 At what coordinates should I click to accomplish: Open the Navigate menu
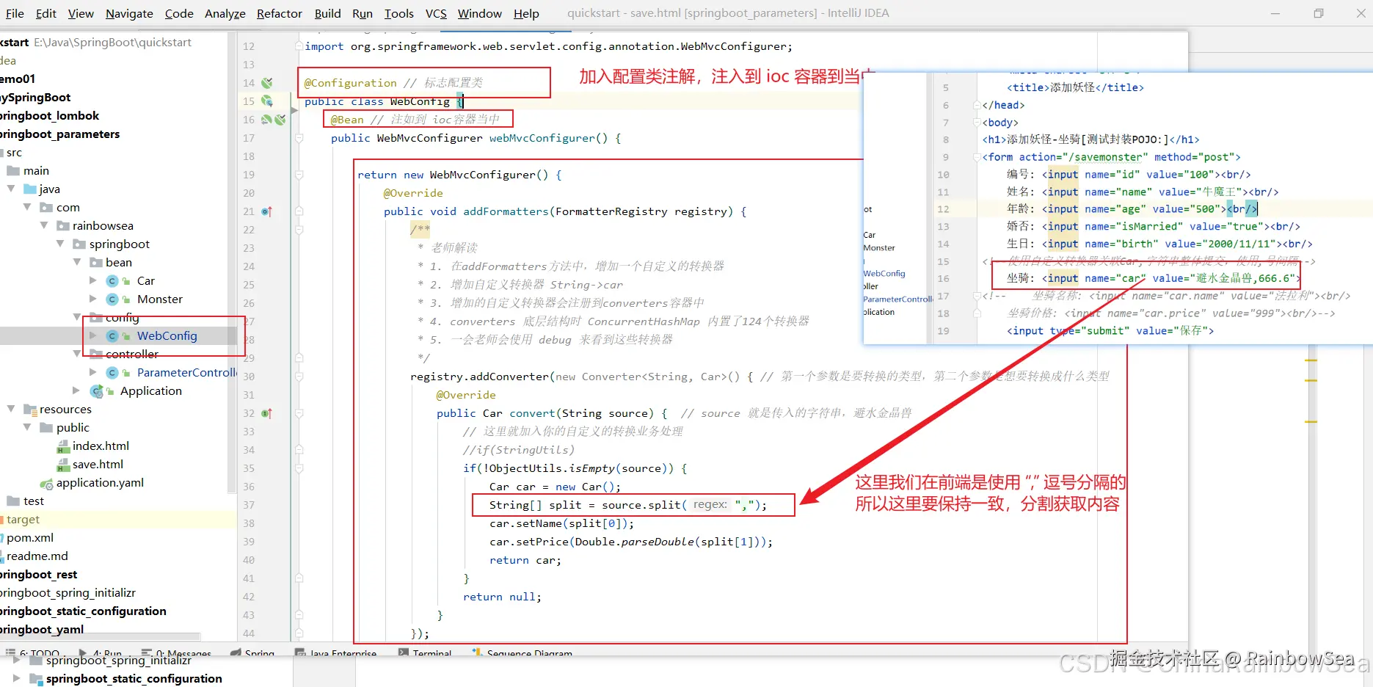point(129,13)
